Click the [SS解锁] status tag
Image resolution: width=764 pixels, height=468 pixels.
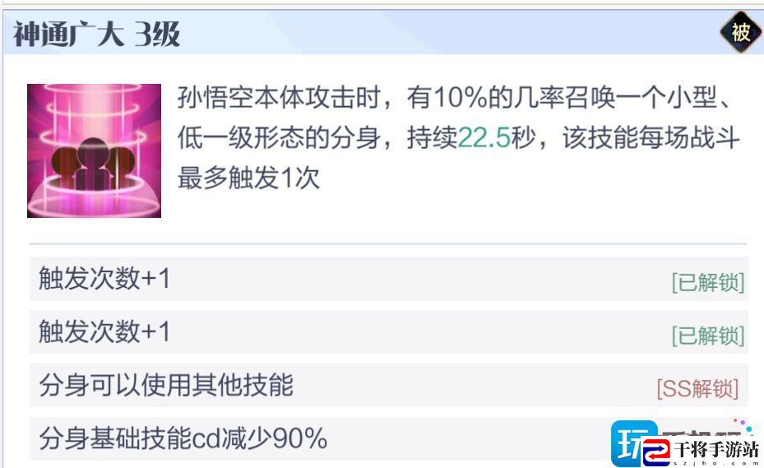(x=697, y=388)
